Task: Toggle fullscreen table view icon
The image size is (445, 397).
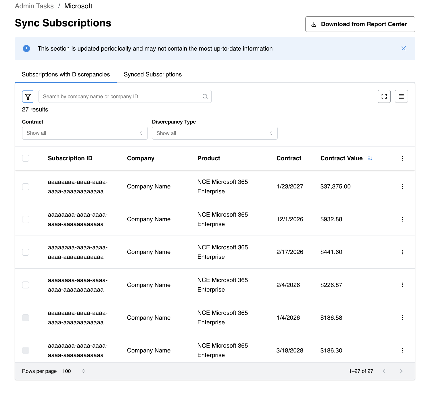Action: [x=384, y=97]
